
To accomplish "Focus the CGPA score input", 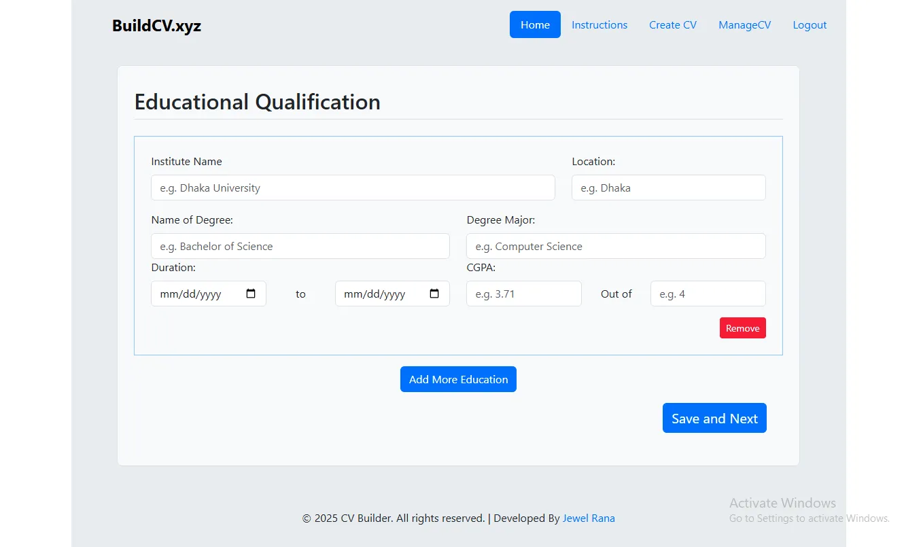I will (523, 294).
